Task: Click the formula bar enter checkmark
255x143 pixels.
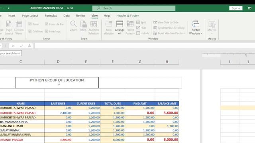Action: pyautogui.click(x=21, y=46)
